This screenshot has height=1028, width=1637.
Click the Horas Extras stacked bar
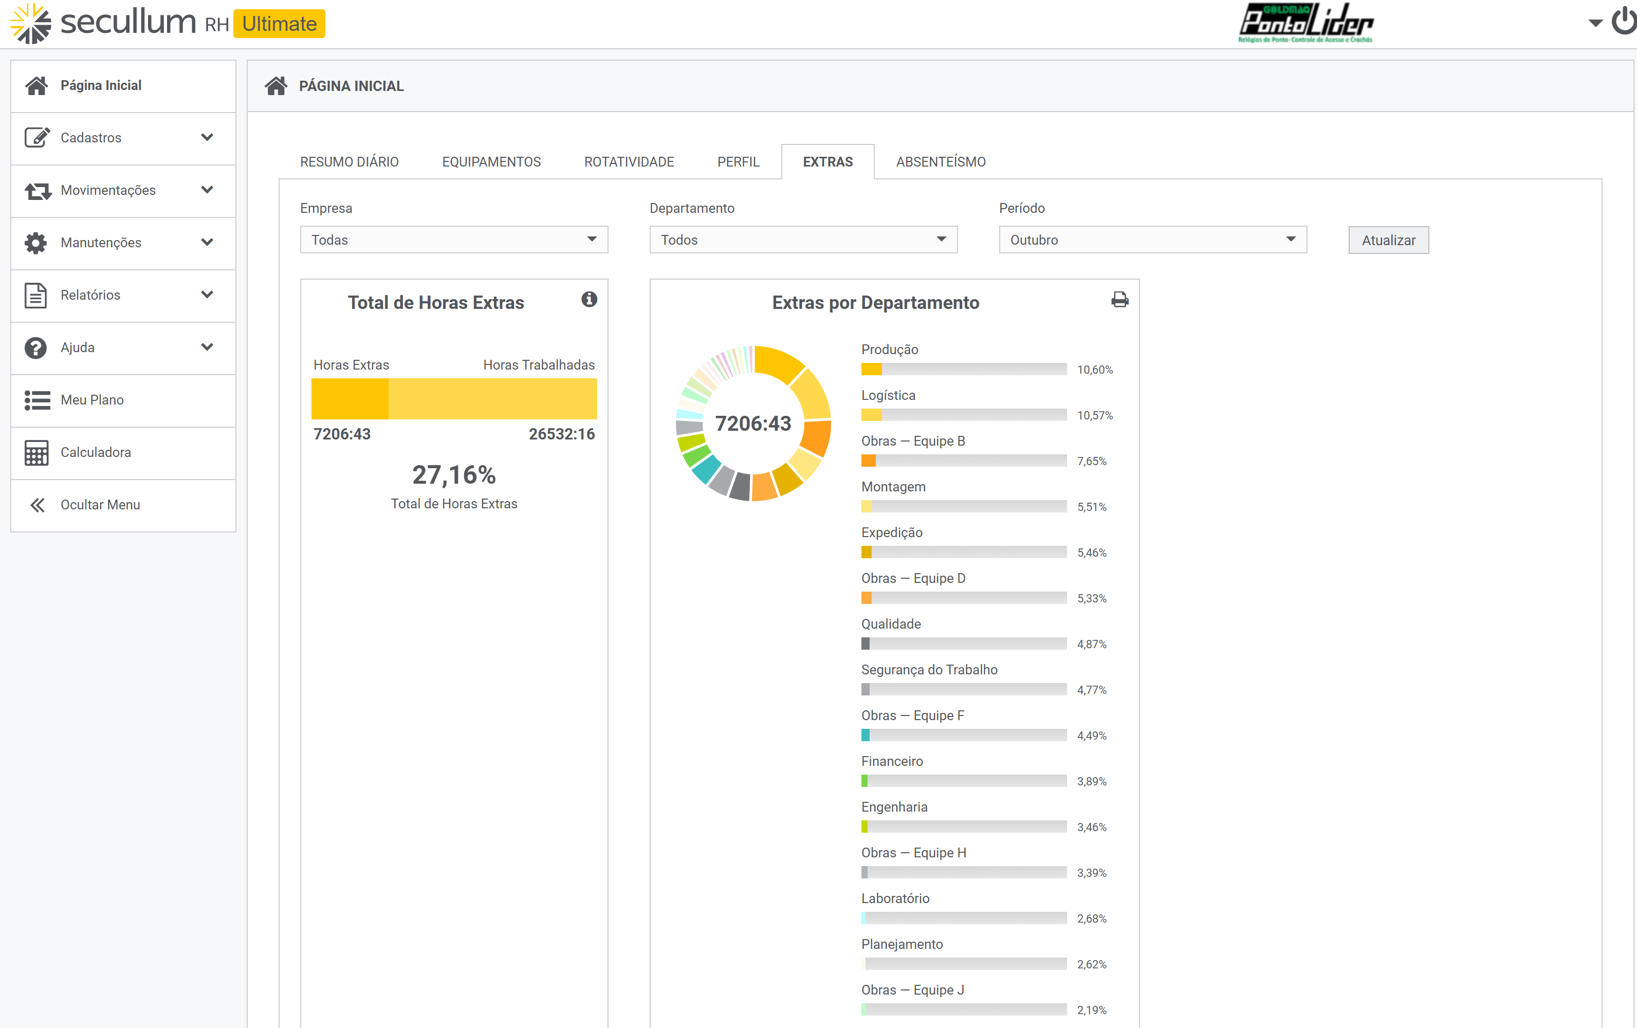[x=454, y=399]
